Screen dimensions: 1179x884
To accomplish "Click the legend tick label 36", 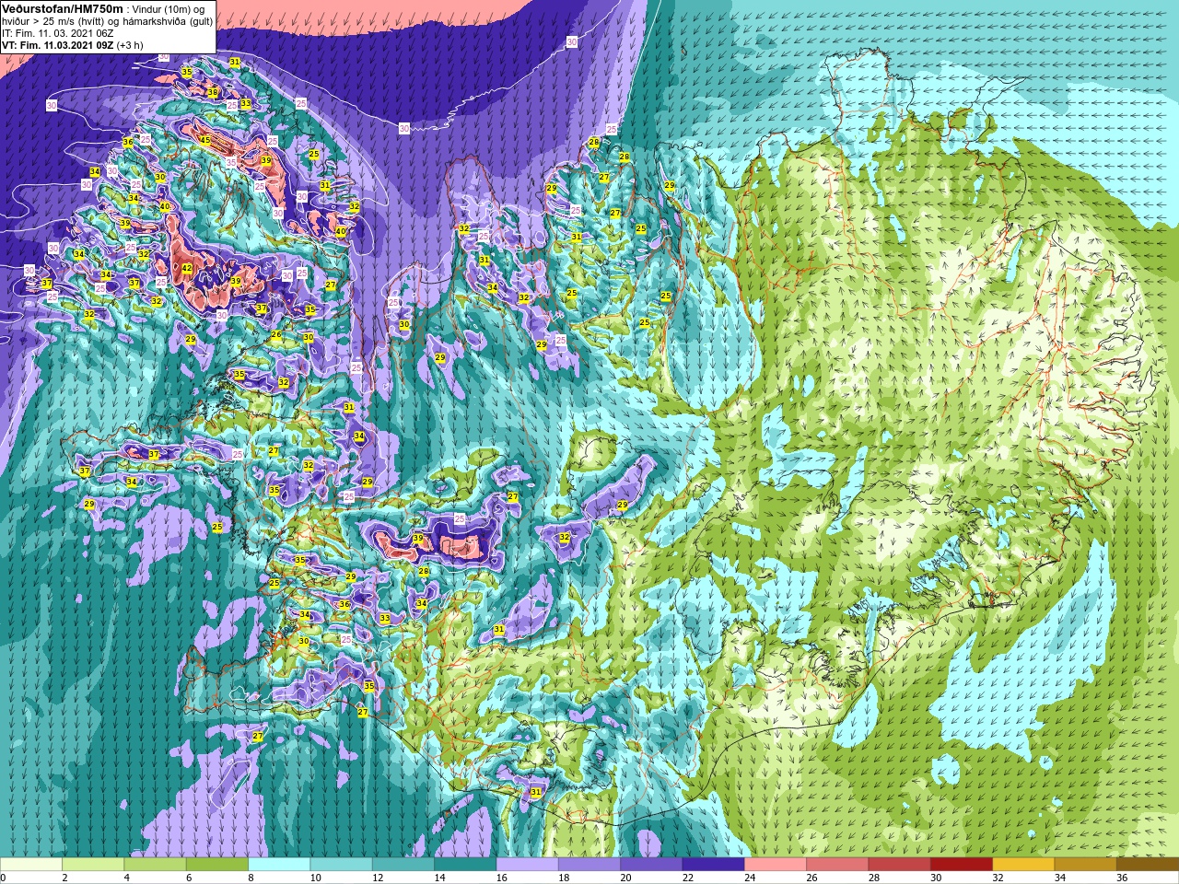I will coord(1122,878).
